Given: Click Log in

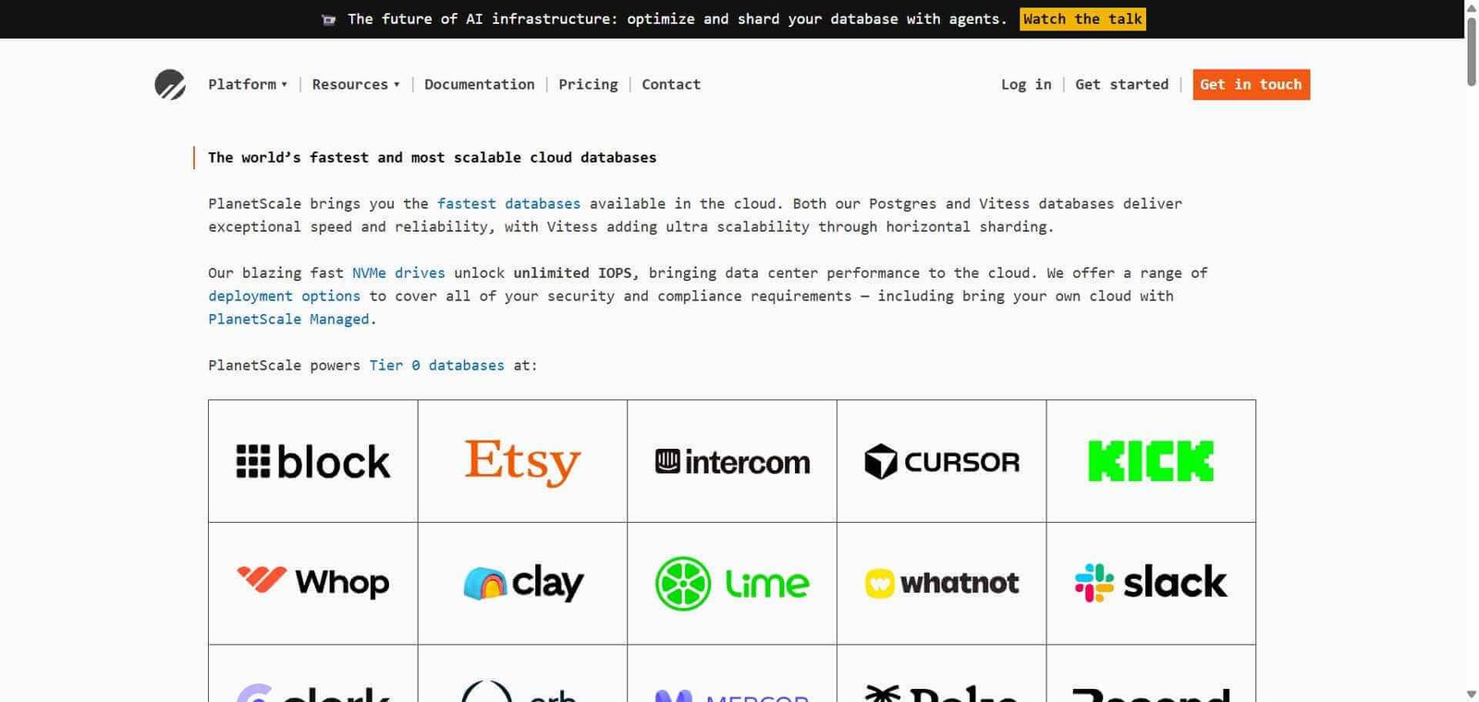Looking at the screenshot, I should point(1026,84).
